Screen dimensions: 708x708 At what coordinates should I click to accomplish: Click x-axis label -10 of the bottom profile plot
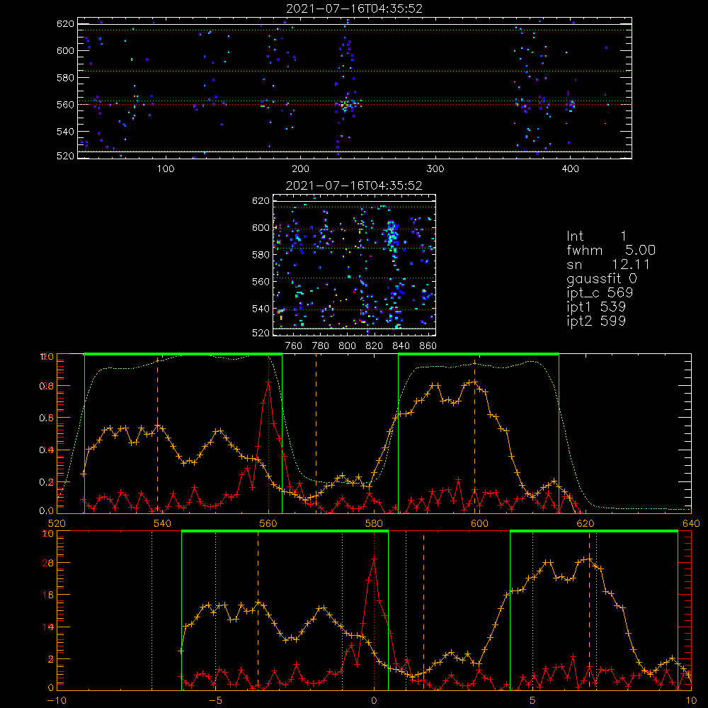(57, 701)
